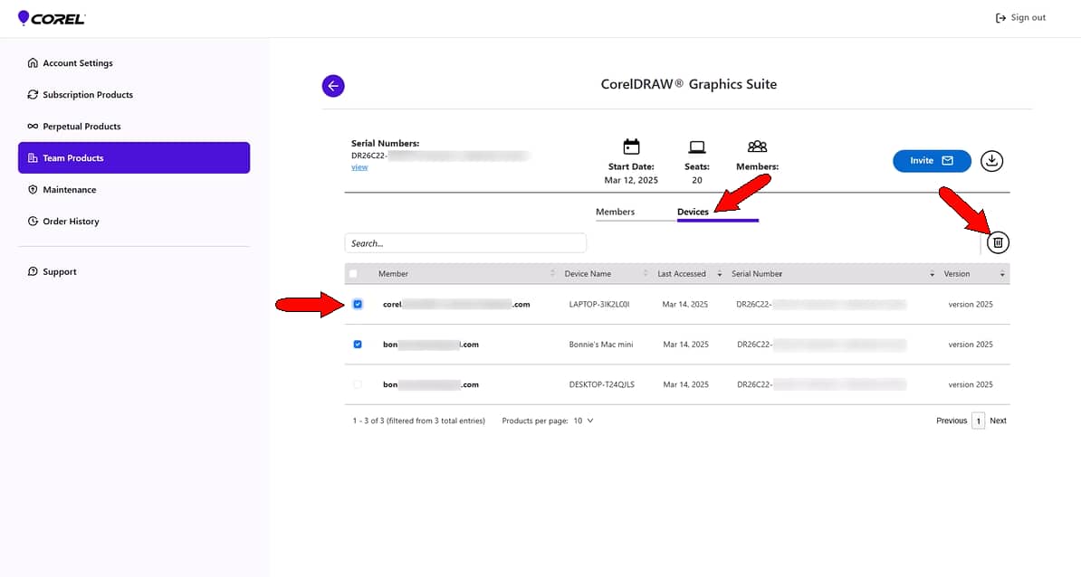This screenshot has height=577, width=1081.
Task: Click the Sign out icon
Action: tap(1000, 17)
